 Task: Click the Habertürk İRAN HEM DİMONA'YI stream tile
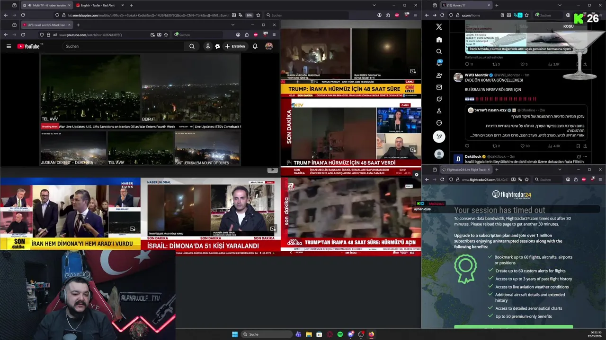[70, 214]
